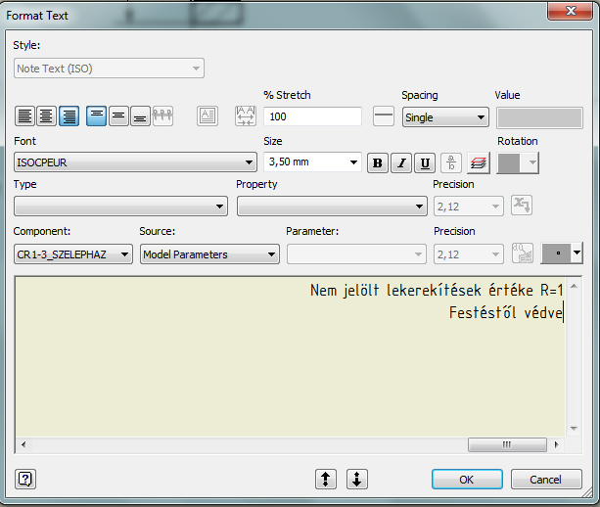
Task: Edit the % Stretch value field
Action: [x=312, y=116]
